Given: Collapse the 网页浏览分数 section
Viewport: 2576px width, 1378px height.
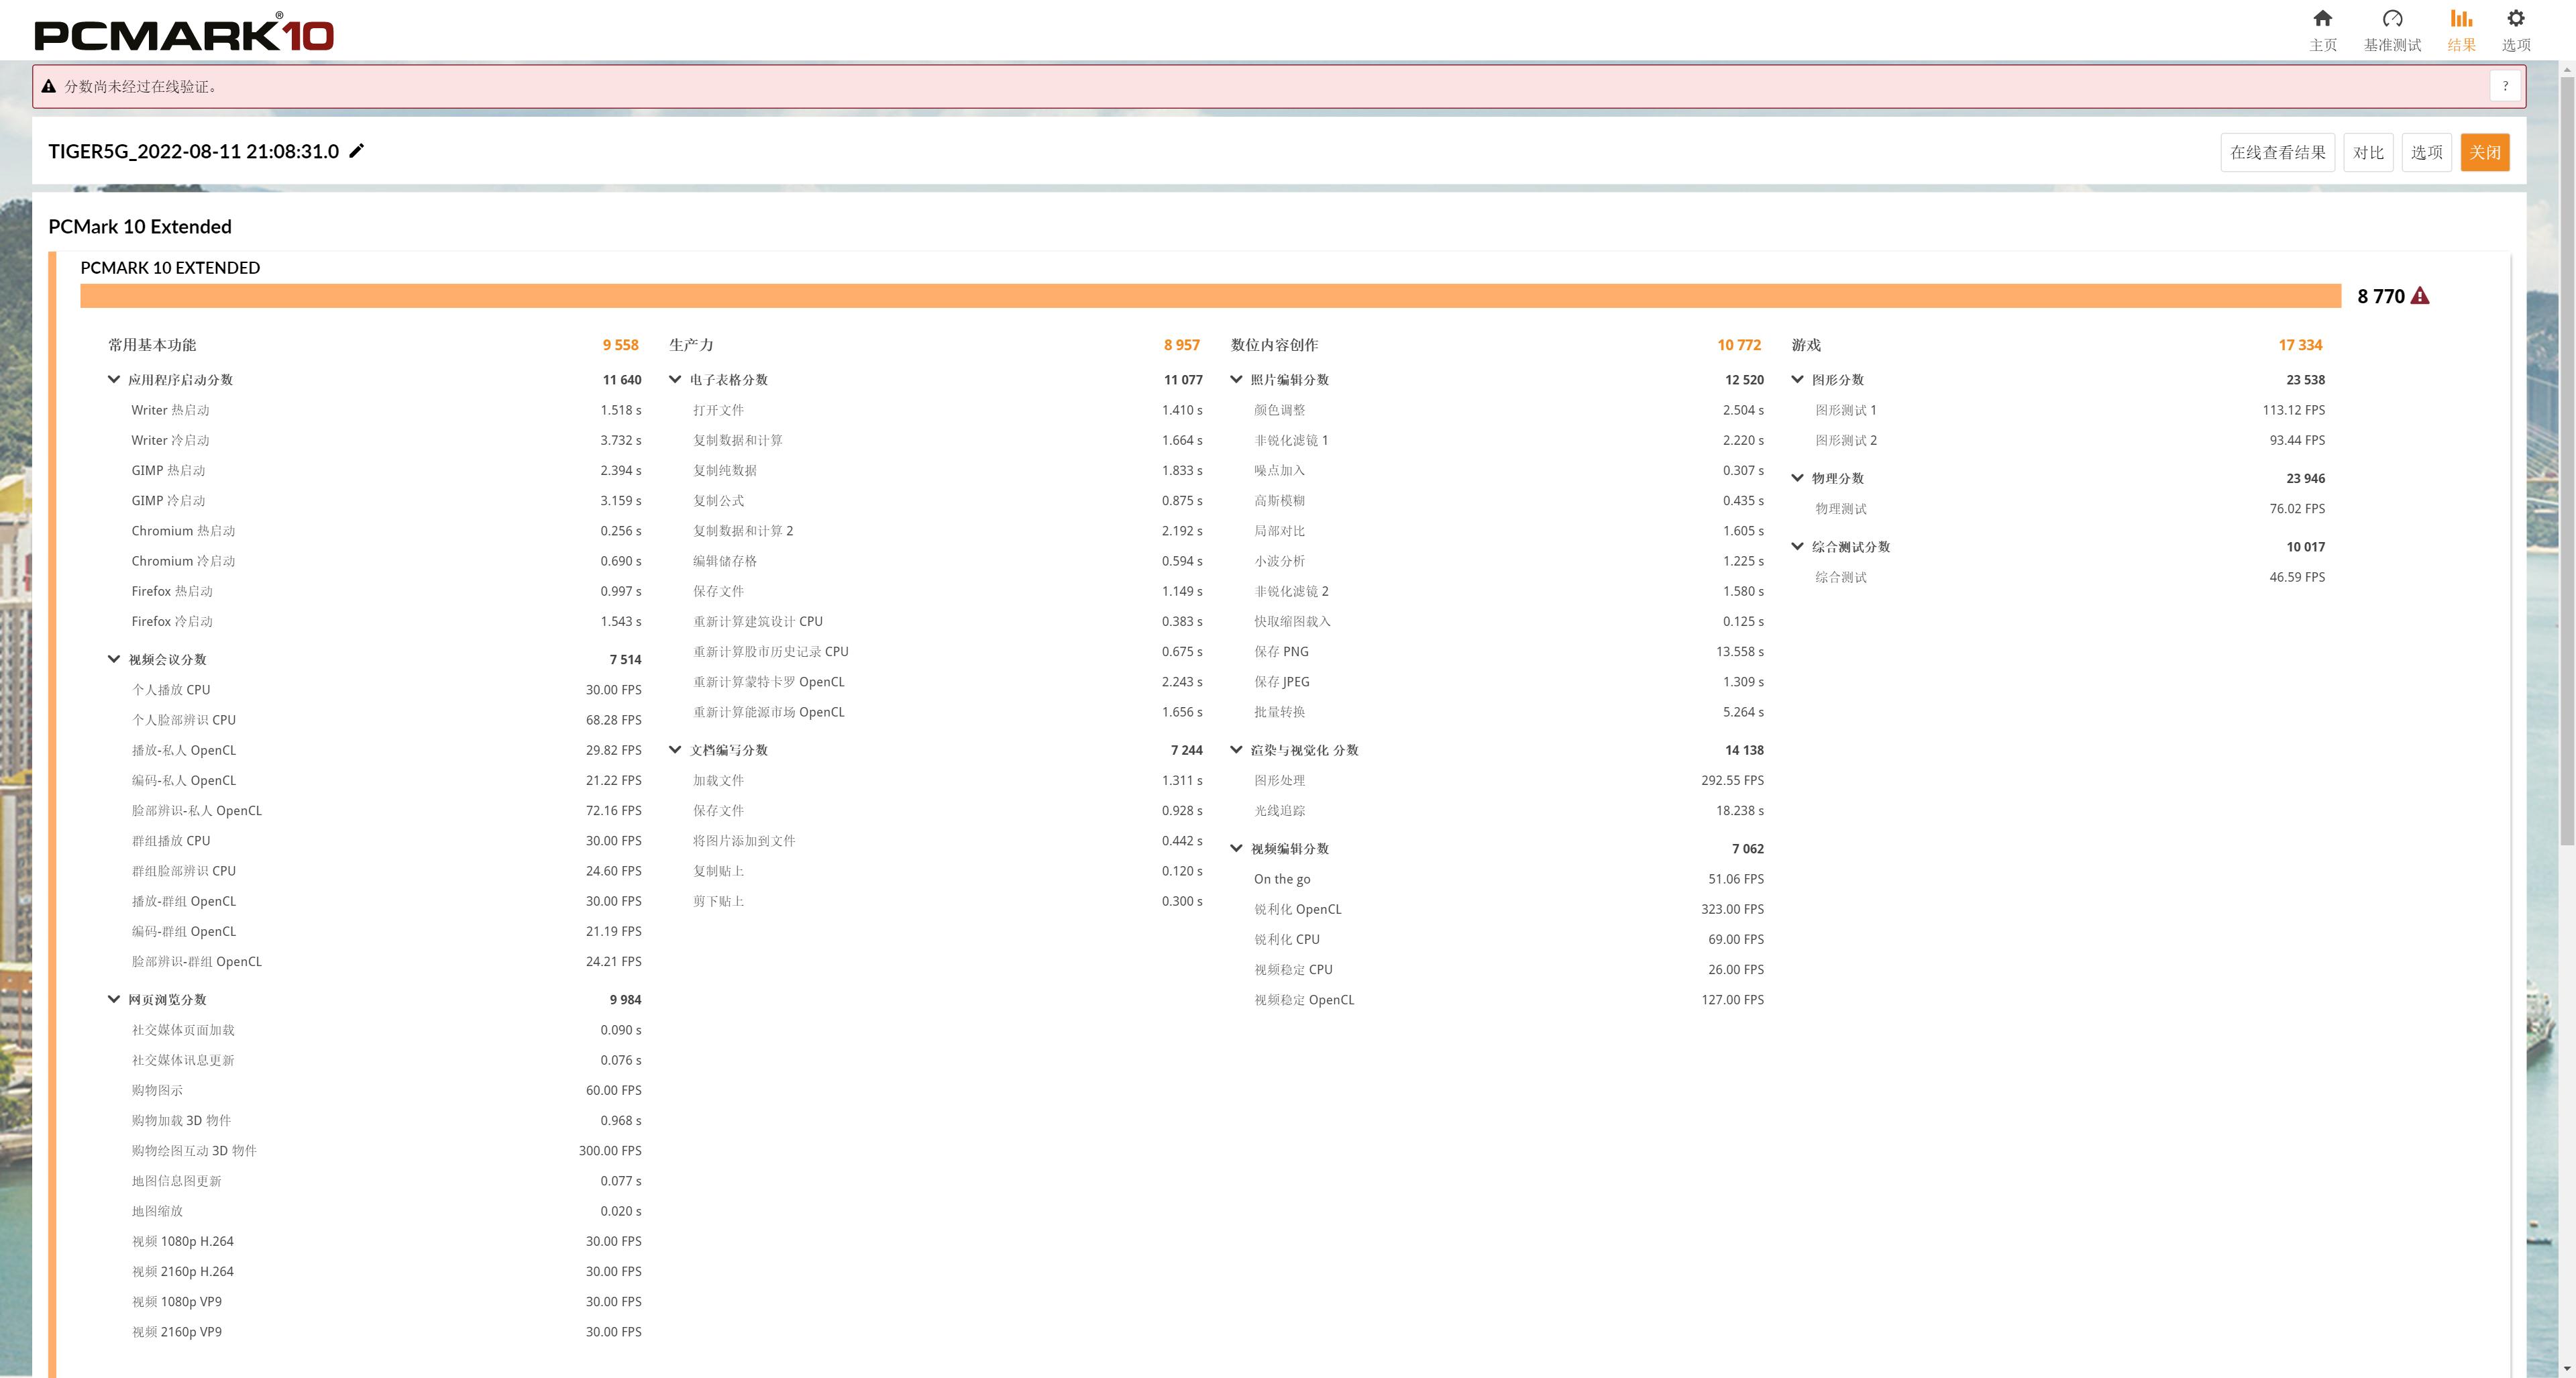Looking at the screenshot, I should 114,999.
